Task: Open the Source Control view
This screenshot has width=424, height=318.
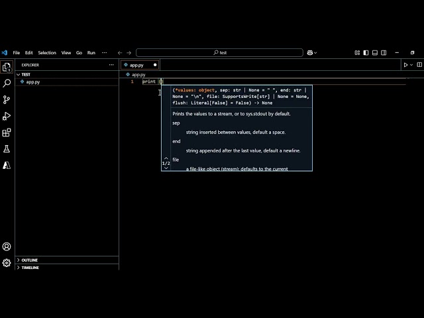Action: [7, 100]
